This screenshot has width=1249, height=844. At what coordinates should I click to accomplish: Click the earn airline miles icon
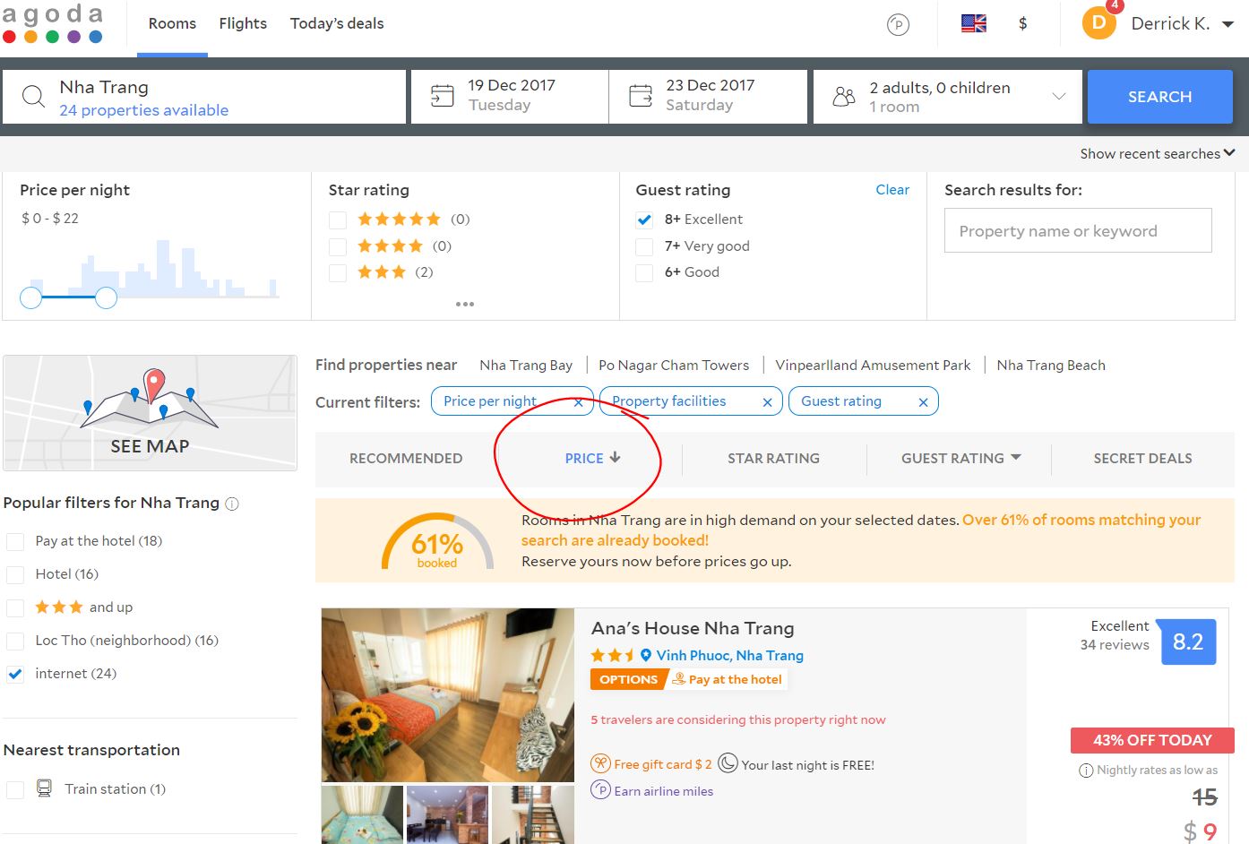click(600, 790)
